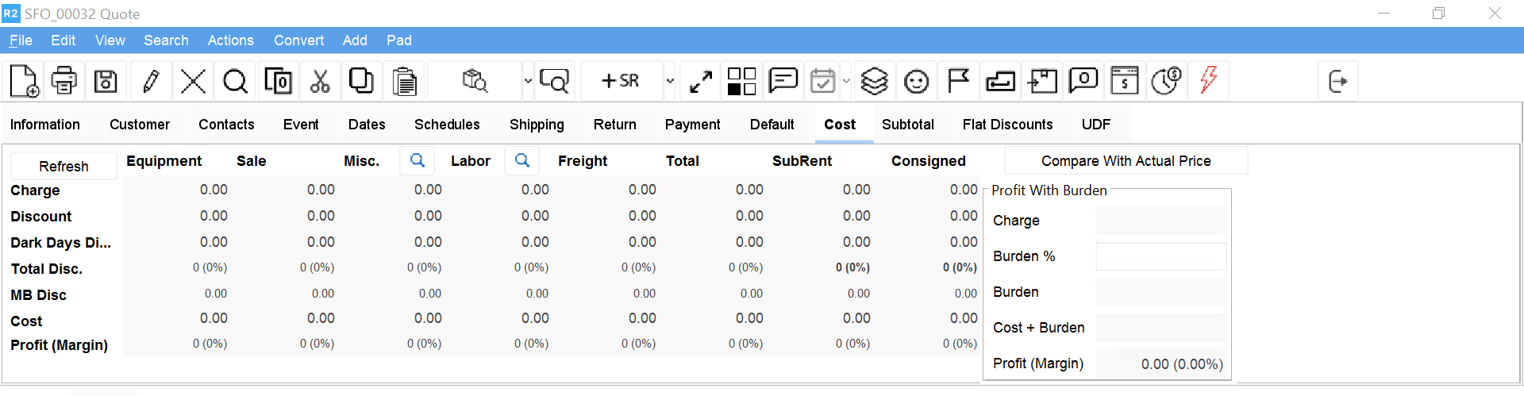The width and height of the screenshot is (1524, 396).
Task: Click the clock with dollar icon
Action: click(1166, 81)
